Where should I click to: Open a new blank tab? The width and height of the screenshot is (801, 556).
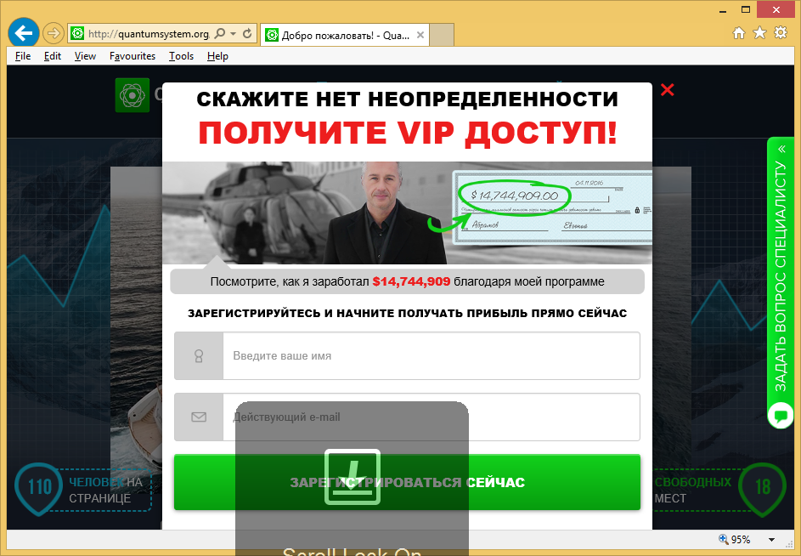442,35
